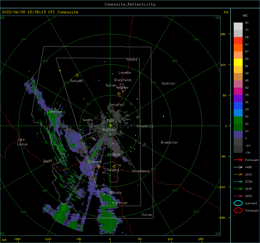
Task: Click the ThreeHills city label
Action: (145, 126)
